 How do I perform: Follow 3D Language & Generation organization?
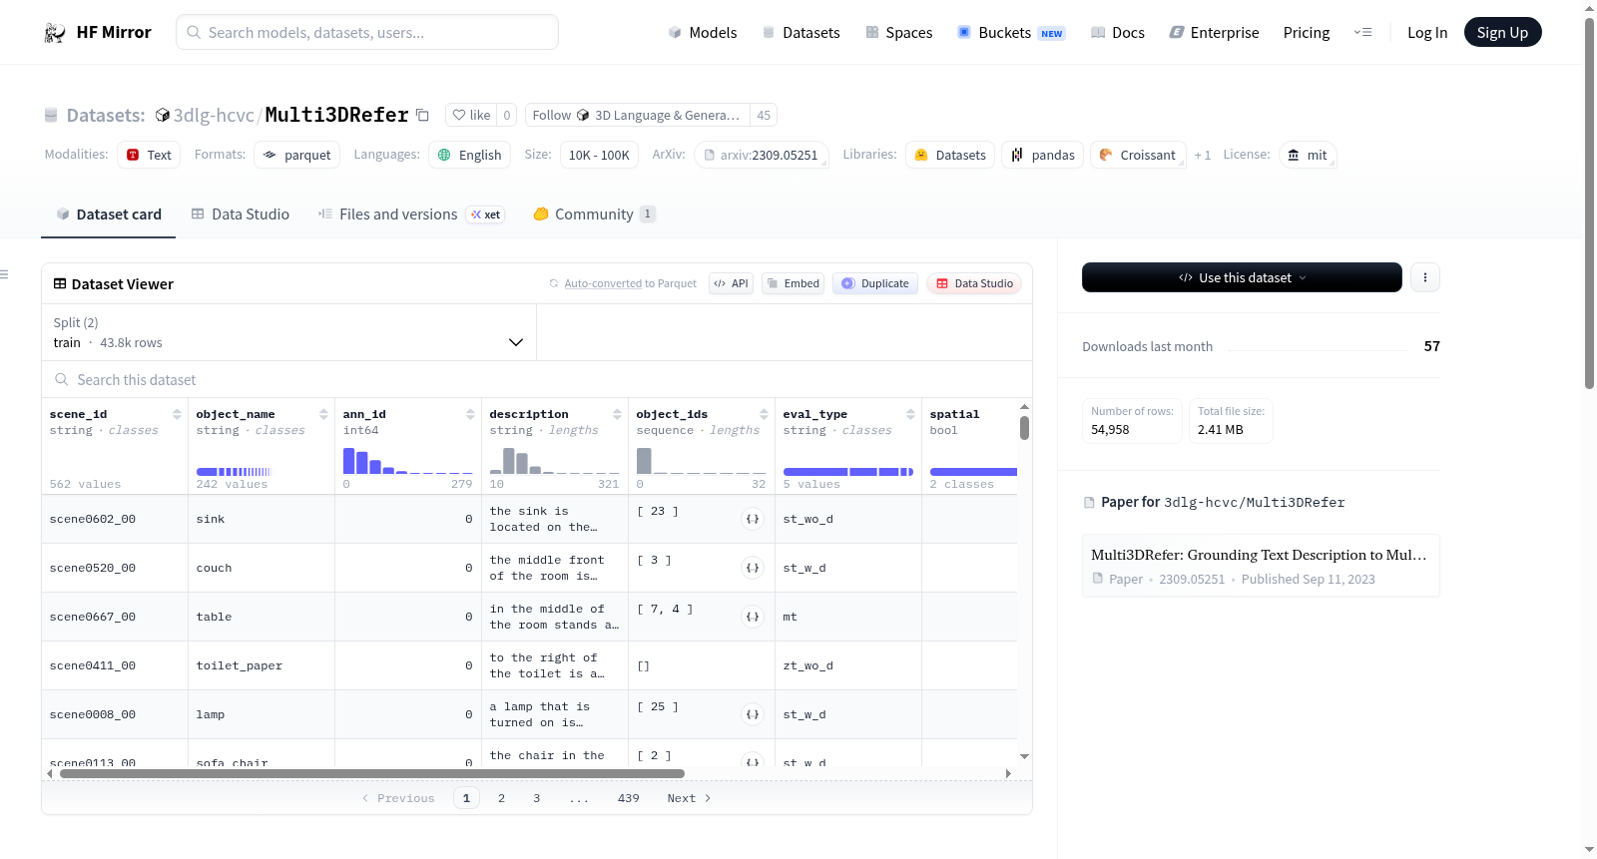pos(638,115)
